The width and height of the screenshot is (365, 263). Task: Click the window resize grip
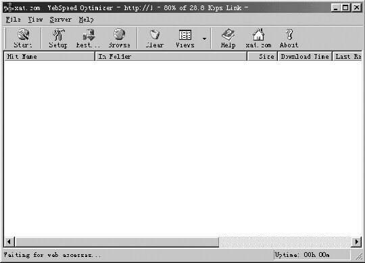(x=358, y=256)
